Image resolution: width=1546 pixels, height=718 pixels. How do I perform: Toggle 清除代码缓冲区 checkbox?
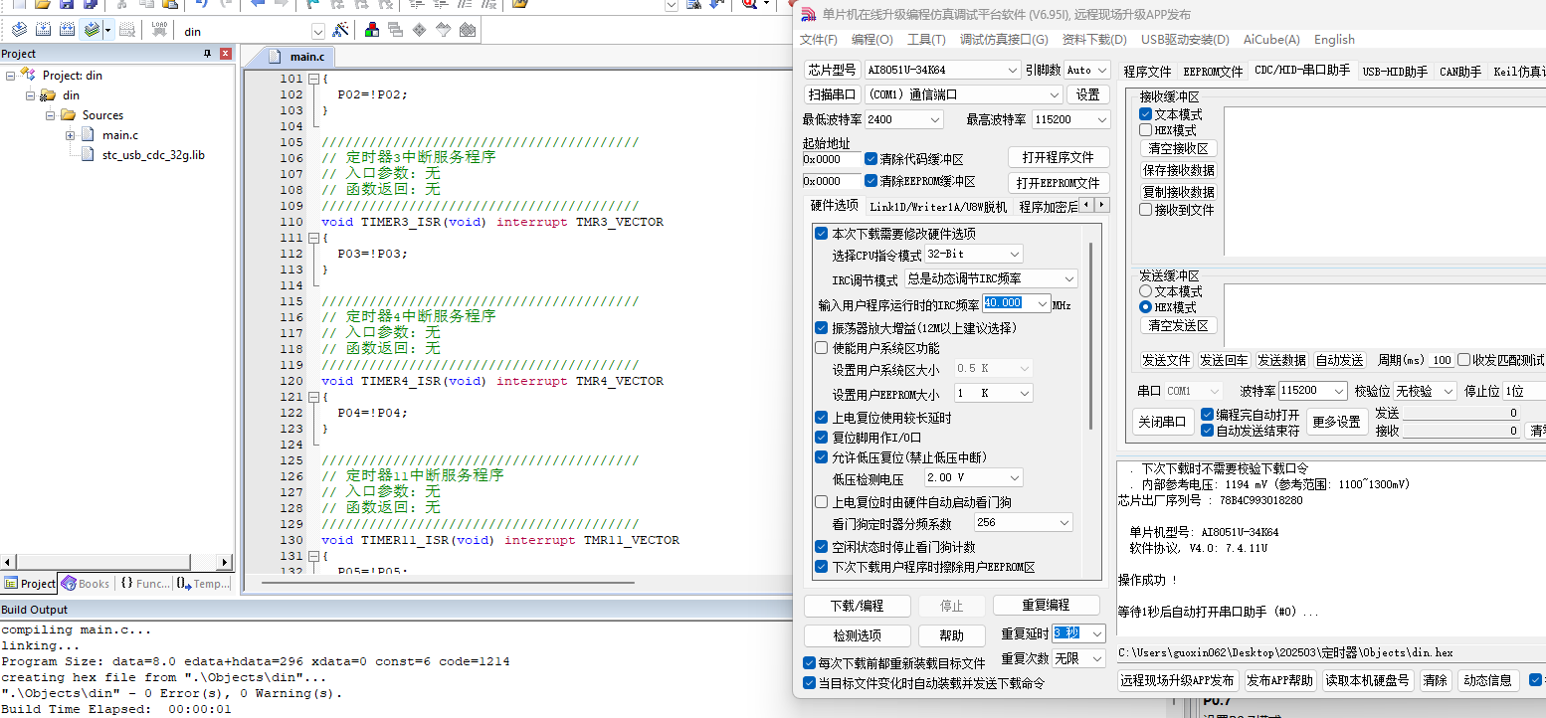pos(871,159)
